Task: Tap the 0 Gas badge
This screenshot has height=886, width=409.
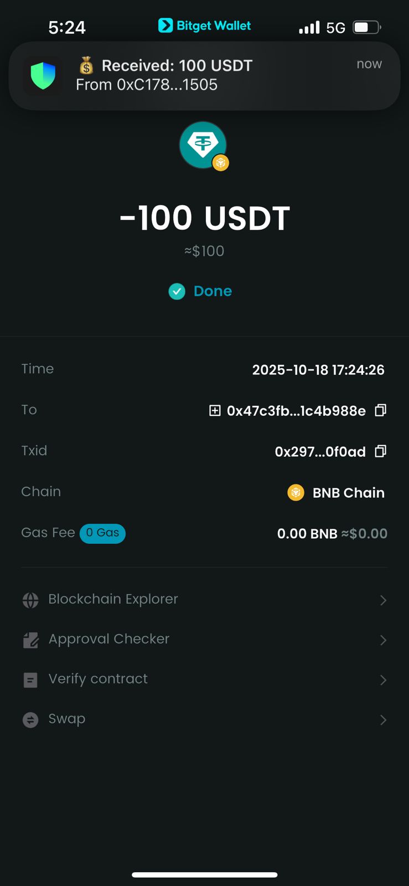Action: (102, 533)
